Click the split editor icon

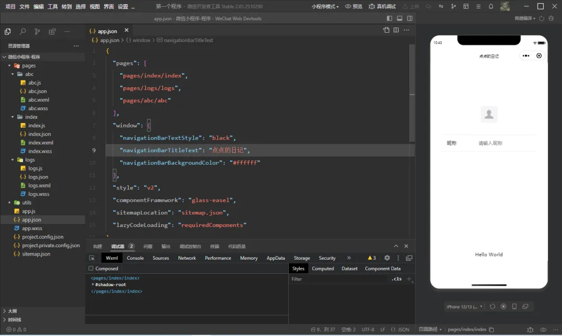tap(396, 30)
